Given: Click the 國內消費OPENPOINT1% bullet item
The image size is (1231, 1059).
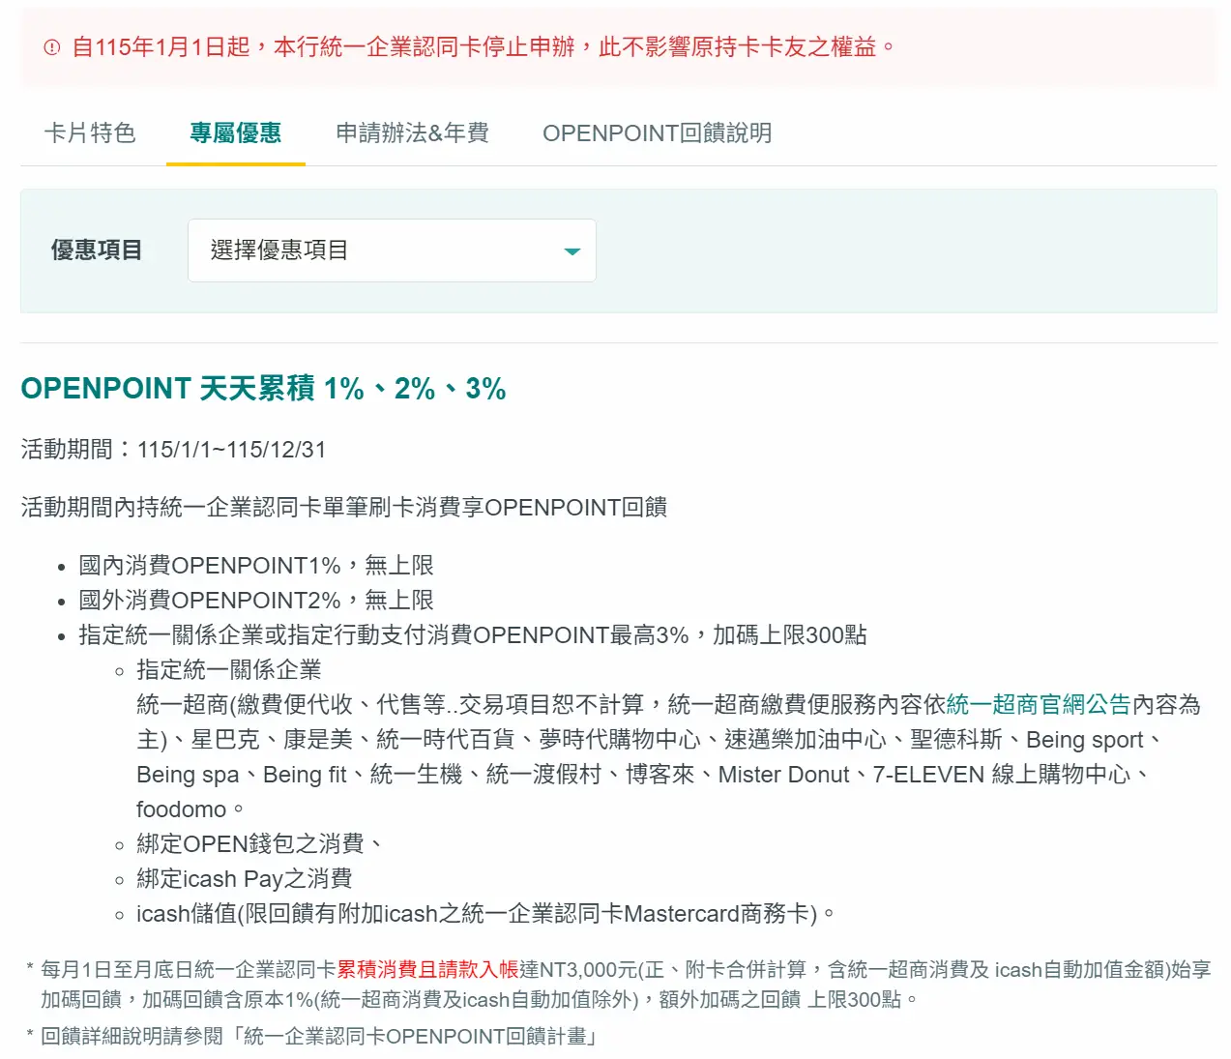Looking at the screenshot, I should pyautogui.click(x=255, y=566).
